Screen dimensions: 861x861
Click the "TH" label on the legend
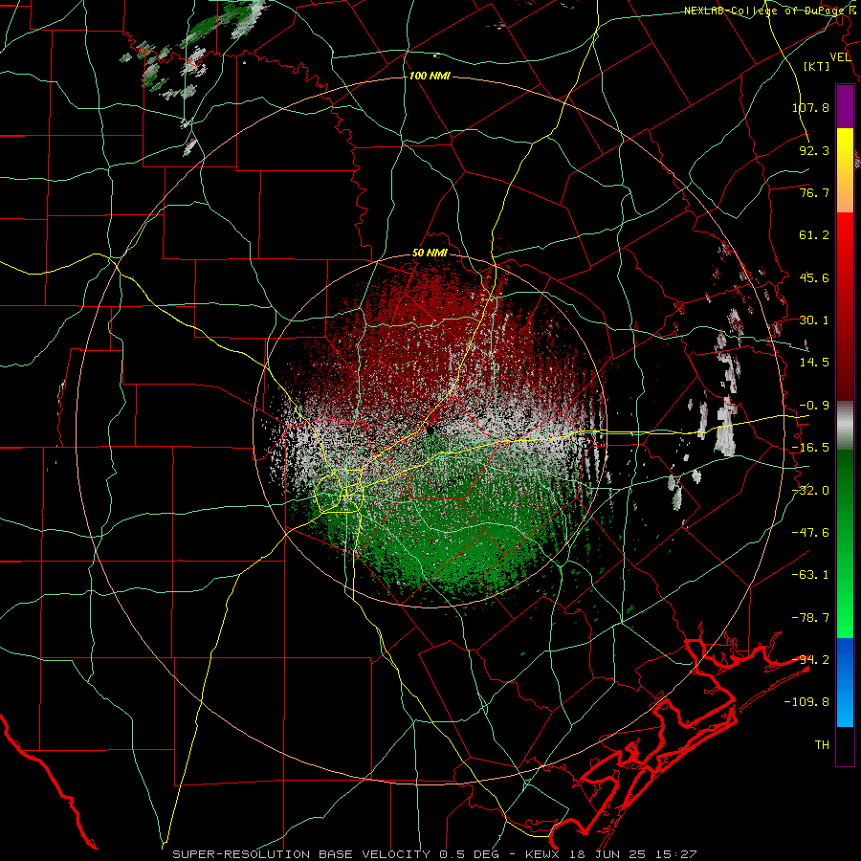point(822,745)
